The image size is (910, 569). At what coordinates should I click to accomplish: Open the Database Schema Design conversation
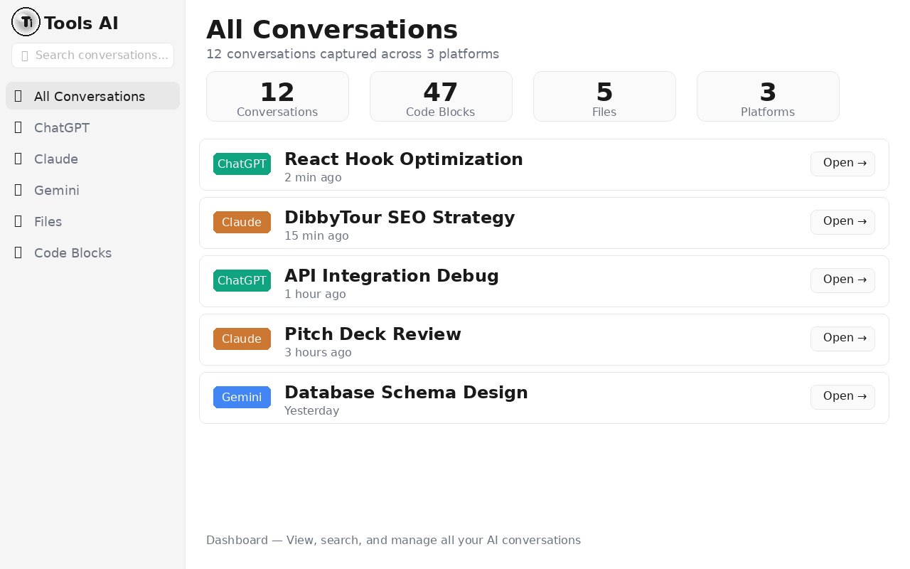coord(842,397)
